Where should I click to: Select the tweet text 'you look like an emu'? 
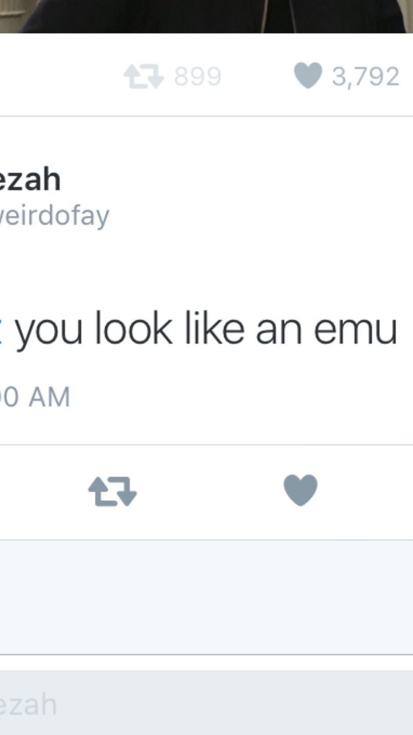(x=206, y=330)
